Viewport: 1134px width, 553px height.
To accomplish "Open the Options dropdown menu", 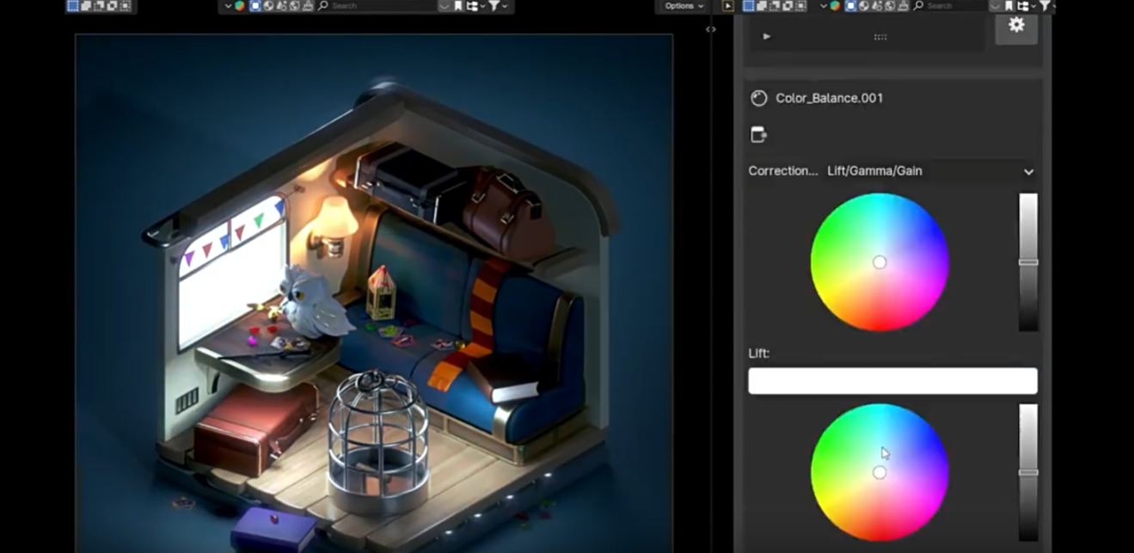I will point(683,6).
